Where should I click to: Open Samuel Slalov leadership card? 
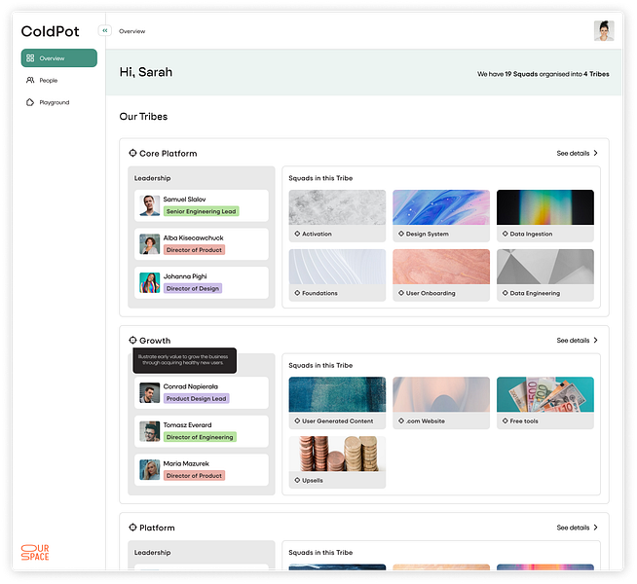(202, 205)
